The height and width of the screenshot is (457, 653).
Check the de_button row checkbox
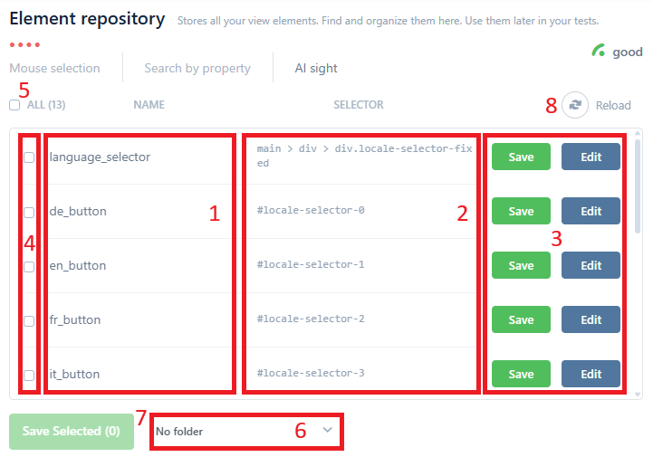coord(29,212)
